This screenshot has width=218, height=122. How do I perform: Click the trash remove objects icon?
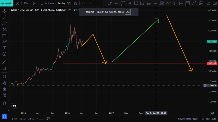(x=4, y=103)
